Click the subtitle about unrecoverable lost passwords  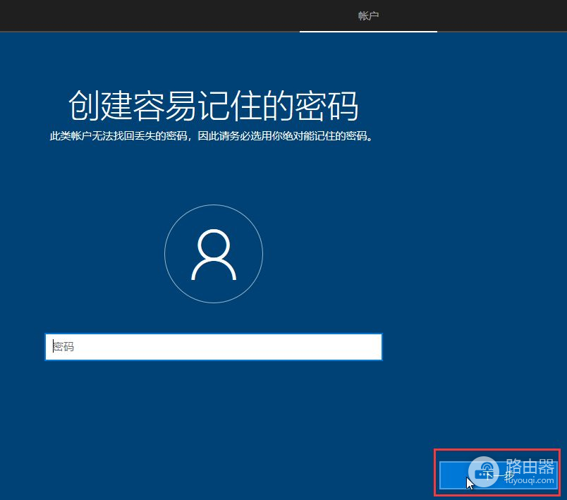(x=211, y=136)
